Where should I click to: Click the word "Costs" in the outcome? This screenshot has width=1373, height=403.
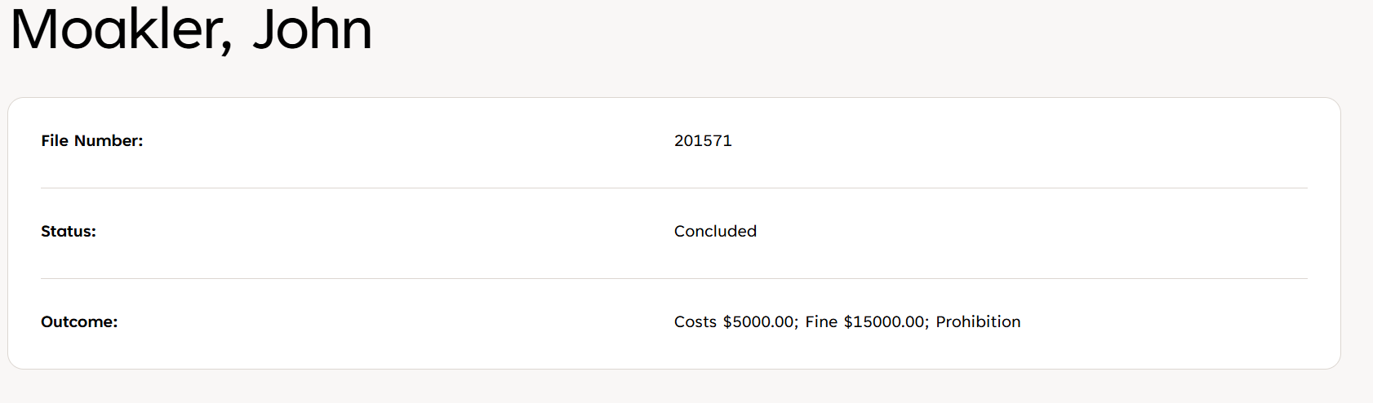point(695,321)
